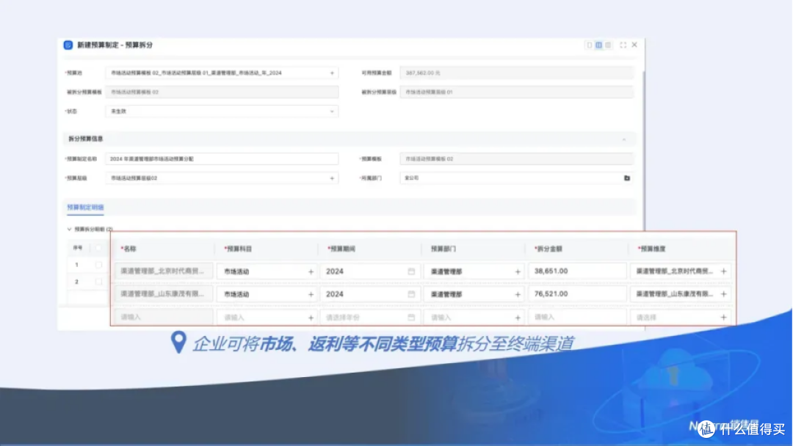Collapse the 拆分预算信息 section
The height and width of the screenshot is (446, 793).
coord(624,139)
